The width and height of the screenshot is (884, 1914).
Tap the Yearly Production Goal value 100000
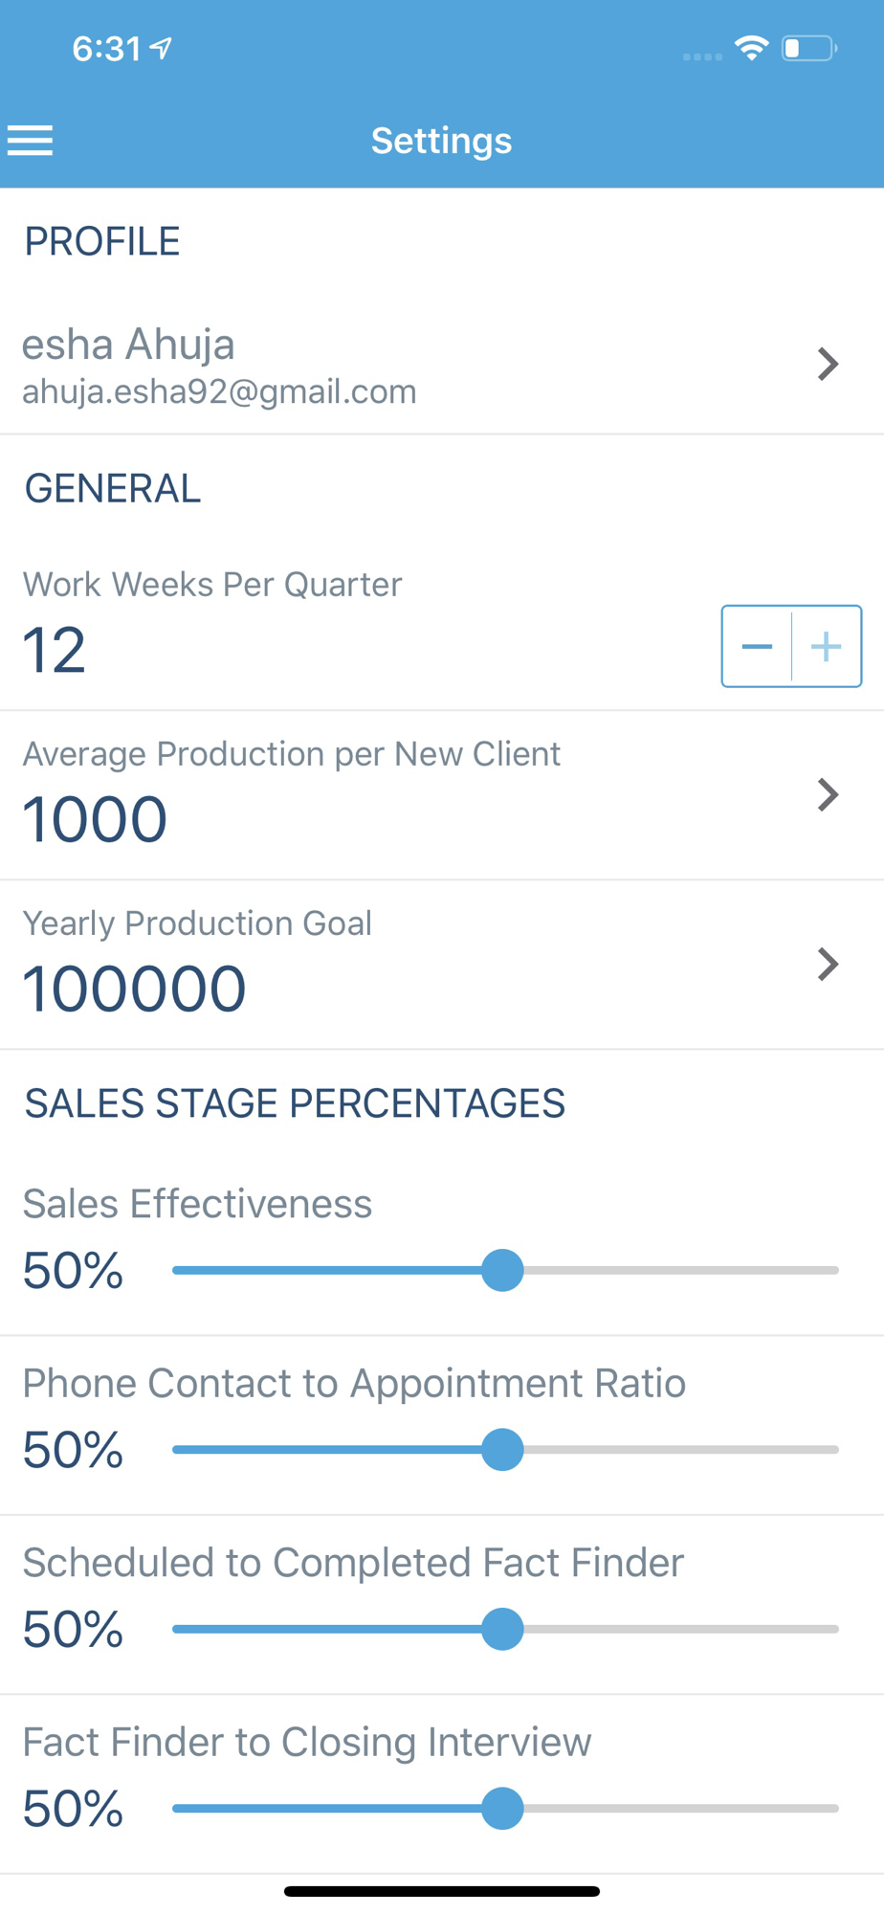(134, 989)
